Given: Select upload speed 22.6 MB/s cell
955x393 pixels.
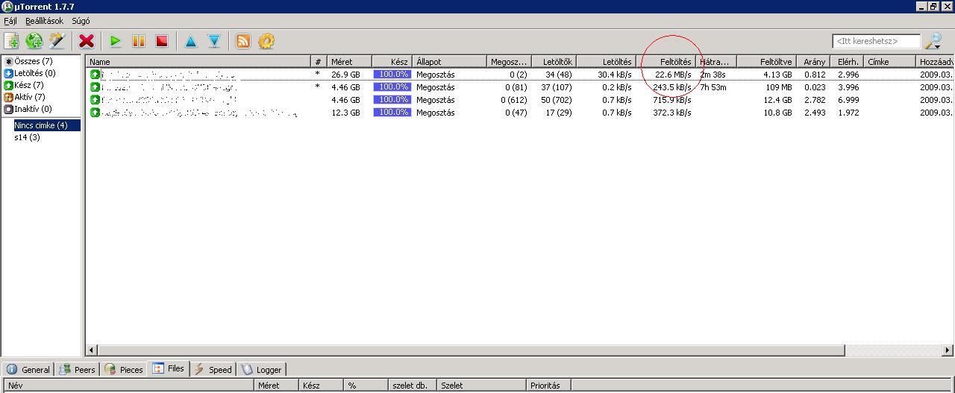Looking at the screenshot, I should (x=673, y=75).
